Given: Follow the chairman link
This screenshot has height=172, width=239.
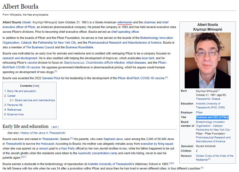Looking at the screenshot, I should click(150, 22).
